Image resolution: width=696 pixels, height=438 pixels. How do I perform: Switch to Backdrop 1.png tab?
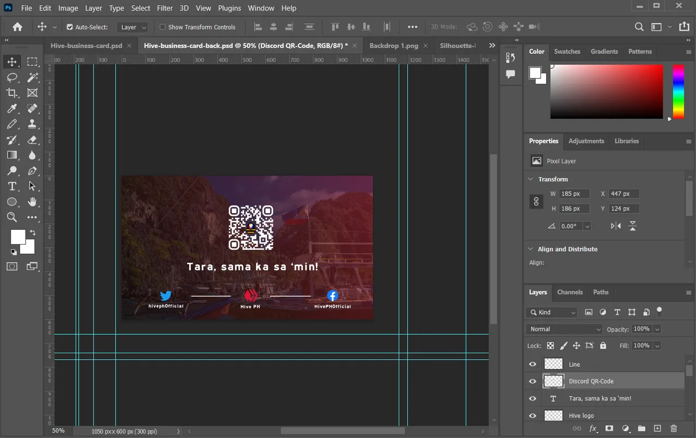(395, 46)
